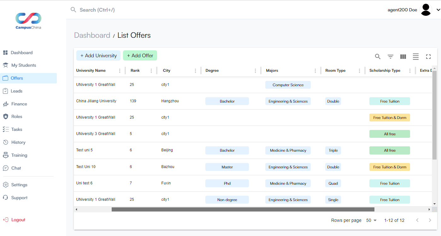This screenshot has height=236, width=441.
Task: Click Test Uni 10 row name
Action: click(86, 167)
